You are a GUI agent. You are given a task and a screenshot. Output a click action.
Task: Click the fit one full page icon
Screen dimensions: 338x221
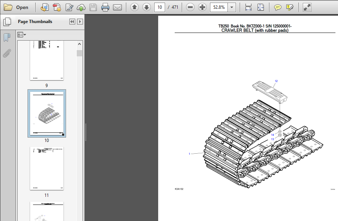[x=261, y=7]
